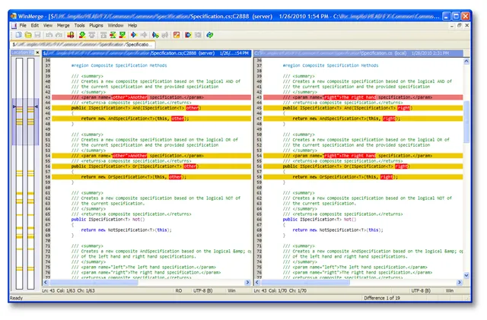Go to Previous Difference using toolbar icon

[91, 35]
